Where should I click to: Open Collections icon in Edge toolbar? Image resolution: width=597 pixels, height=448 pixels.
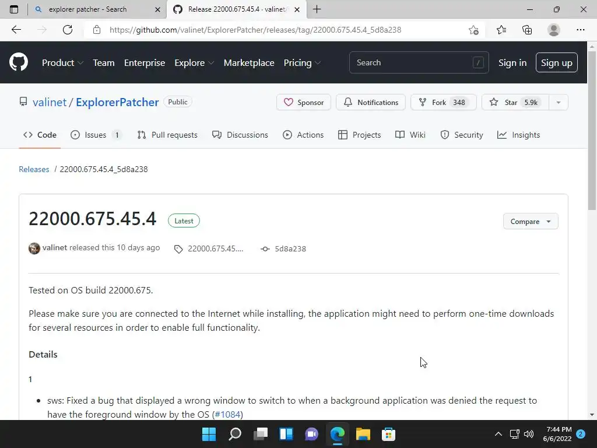tap(527, 30)
